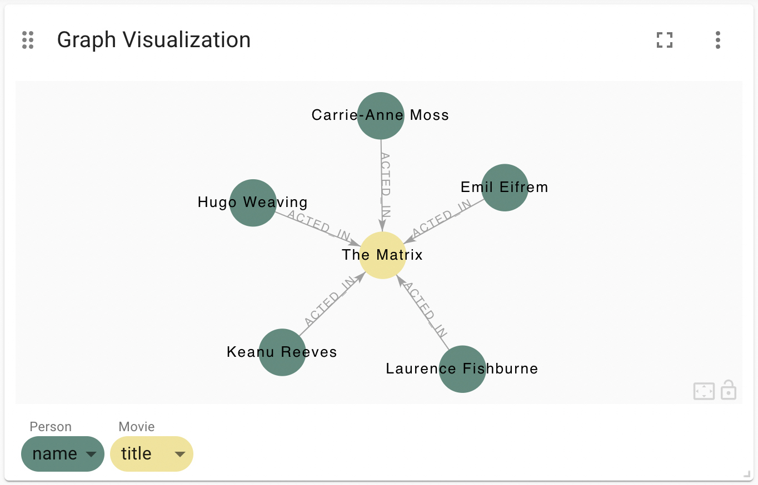Select The Matrix movie node

[x=382, y=255]
